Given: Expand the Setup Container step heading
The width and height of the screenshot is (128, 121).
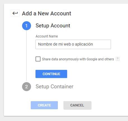Looking at the screenshot, I should click(x=54, y=87).
